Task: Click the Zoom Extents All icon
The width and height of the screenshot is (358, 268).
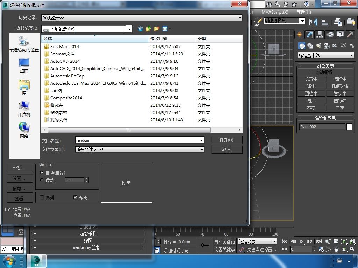Action: click(x=352, y=241)
